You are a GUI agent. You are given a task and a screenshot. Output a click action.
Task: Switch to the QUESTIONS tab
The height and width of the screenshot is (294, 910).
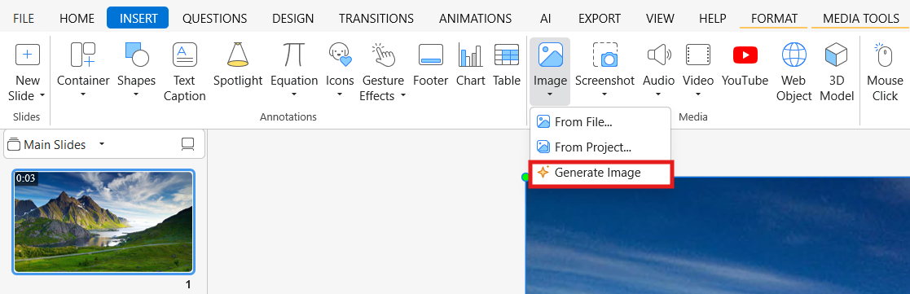pos(215,19)
